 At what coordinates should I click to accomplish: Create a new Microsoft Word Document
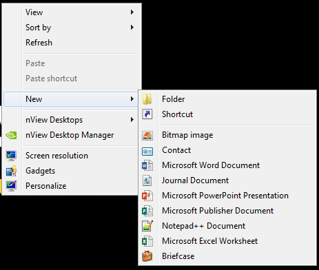[227, 165]
